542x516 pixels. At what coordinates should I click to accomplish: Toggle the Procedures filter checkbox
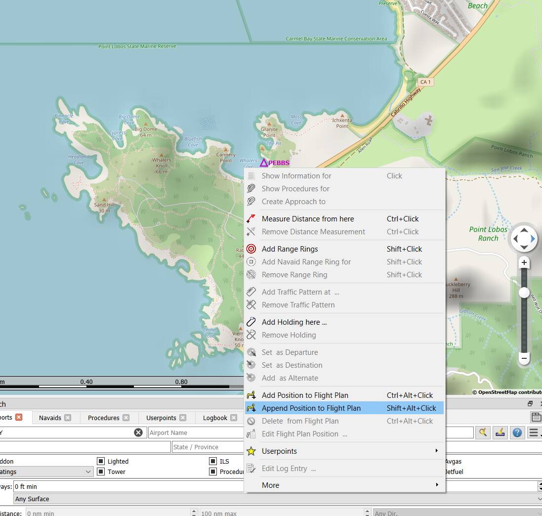[213, 472]
